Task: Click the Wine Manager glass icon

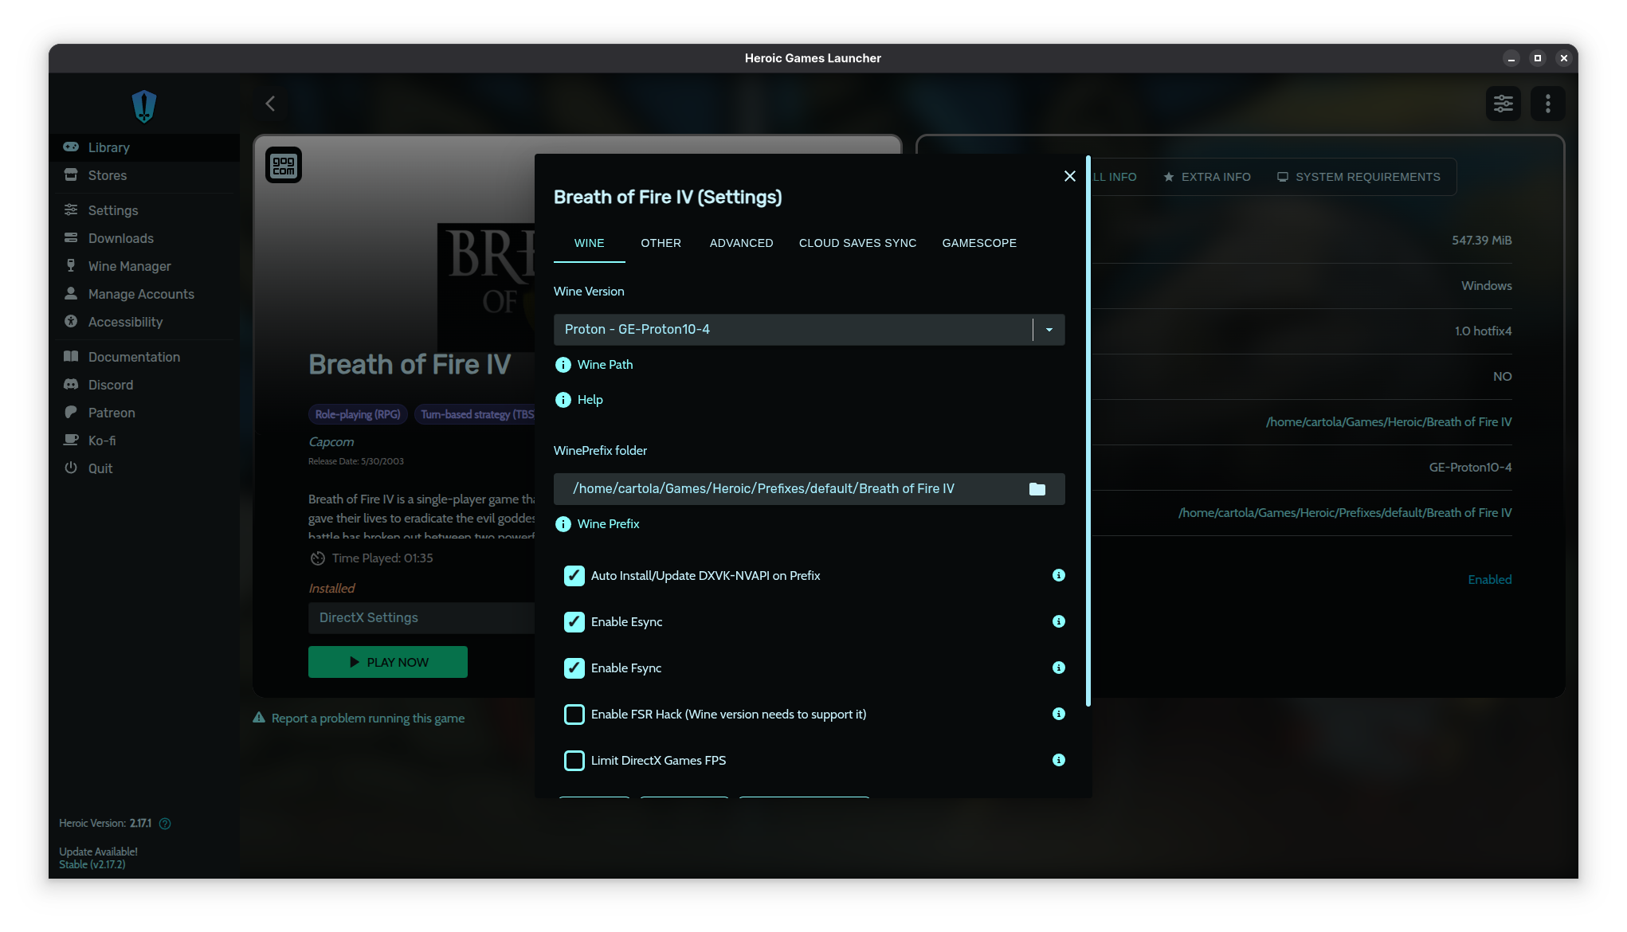Action: (71, 266)
